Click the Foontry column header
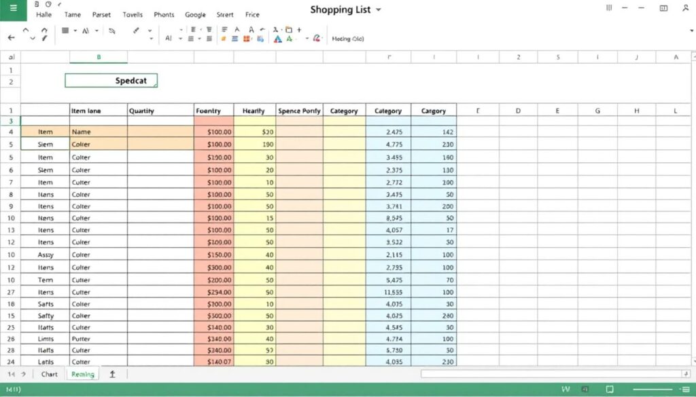Screen dimensions: 696x397 click(x=214, y=111)
